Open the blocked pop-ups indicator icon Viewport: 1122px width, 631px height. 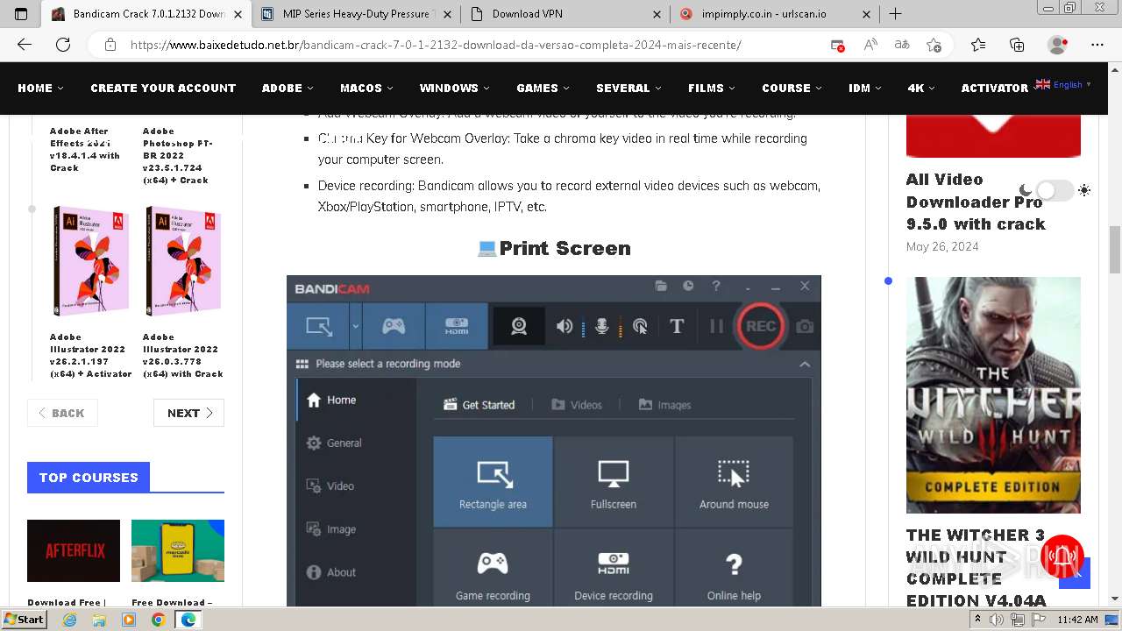tap(838, 45)
